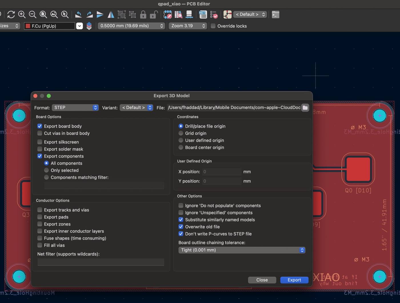400x303 pixels.
Task: Zoom in using the magnifier plus icon
Action: pyautogui.click(x=22, y=14)
